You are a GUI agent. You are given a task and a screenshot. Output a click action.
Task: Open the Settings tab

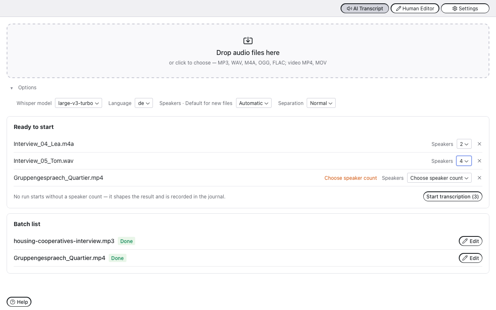click(x=465, y=8)
